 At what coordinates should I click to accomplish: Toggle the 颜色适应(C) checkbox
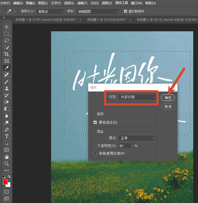(x=95, y=122)
